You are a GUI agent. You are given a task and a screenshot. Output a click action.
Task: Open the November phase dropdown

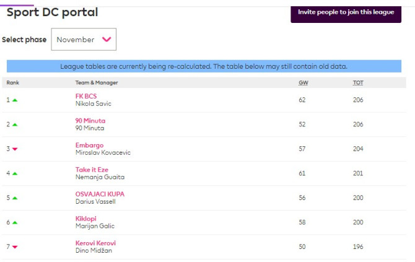[83, 40]
